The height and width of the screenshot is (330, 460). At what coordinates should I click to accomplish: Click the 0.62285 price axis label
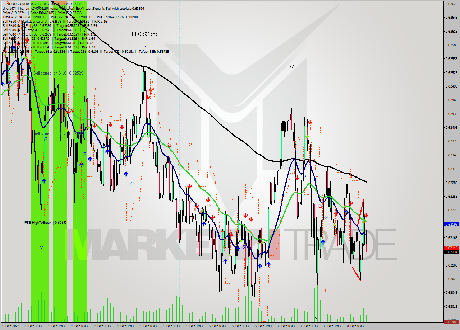click(x=451, y=183)
